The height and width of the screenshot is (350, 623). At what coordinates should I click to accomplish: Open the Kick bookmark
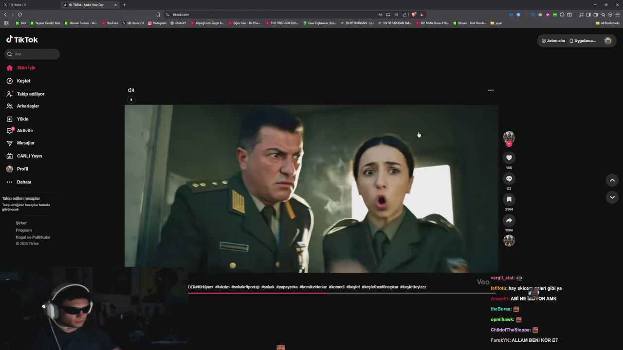(x=21, y=23)
